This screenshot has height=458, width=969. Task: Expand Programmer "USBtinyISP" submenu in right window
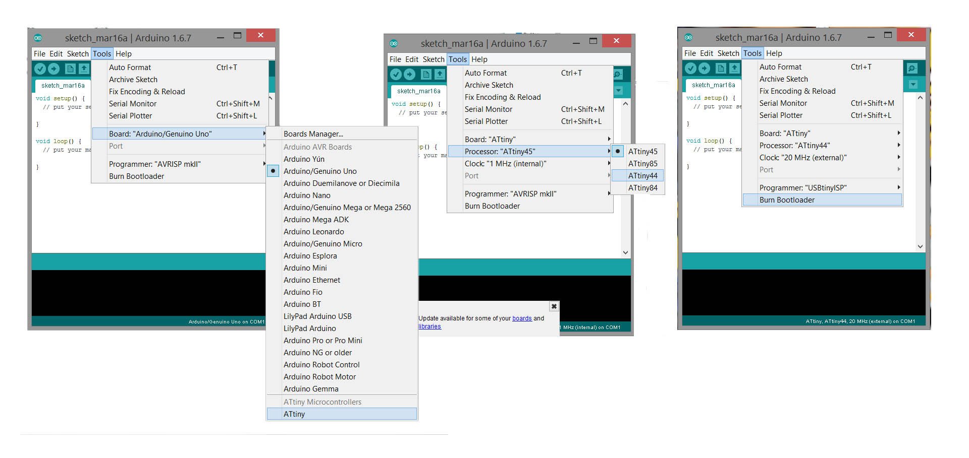[x=822, y=188]
